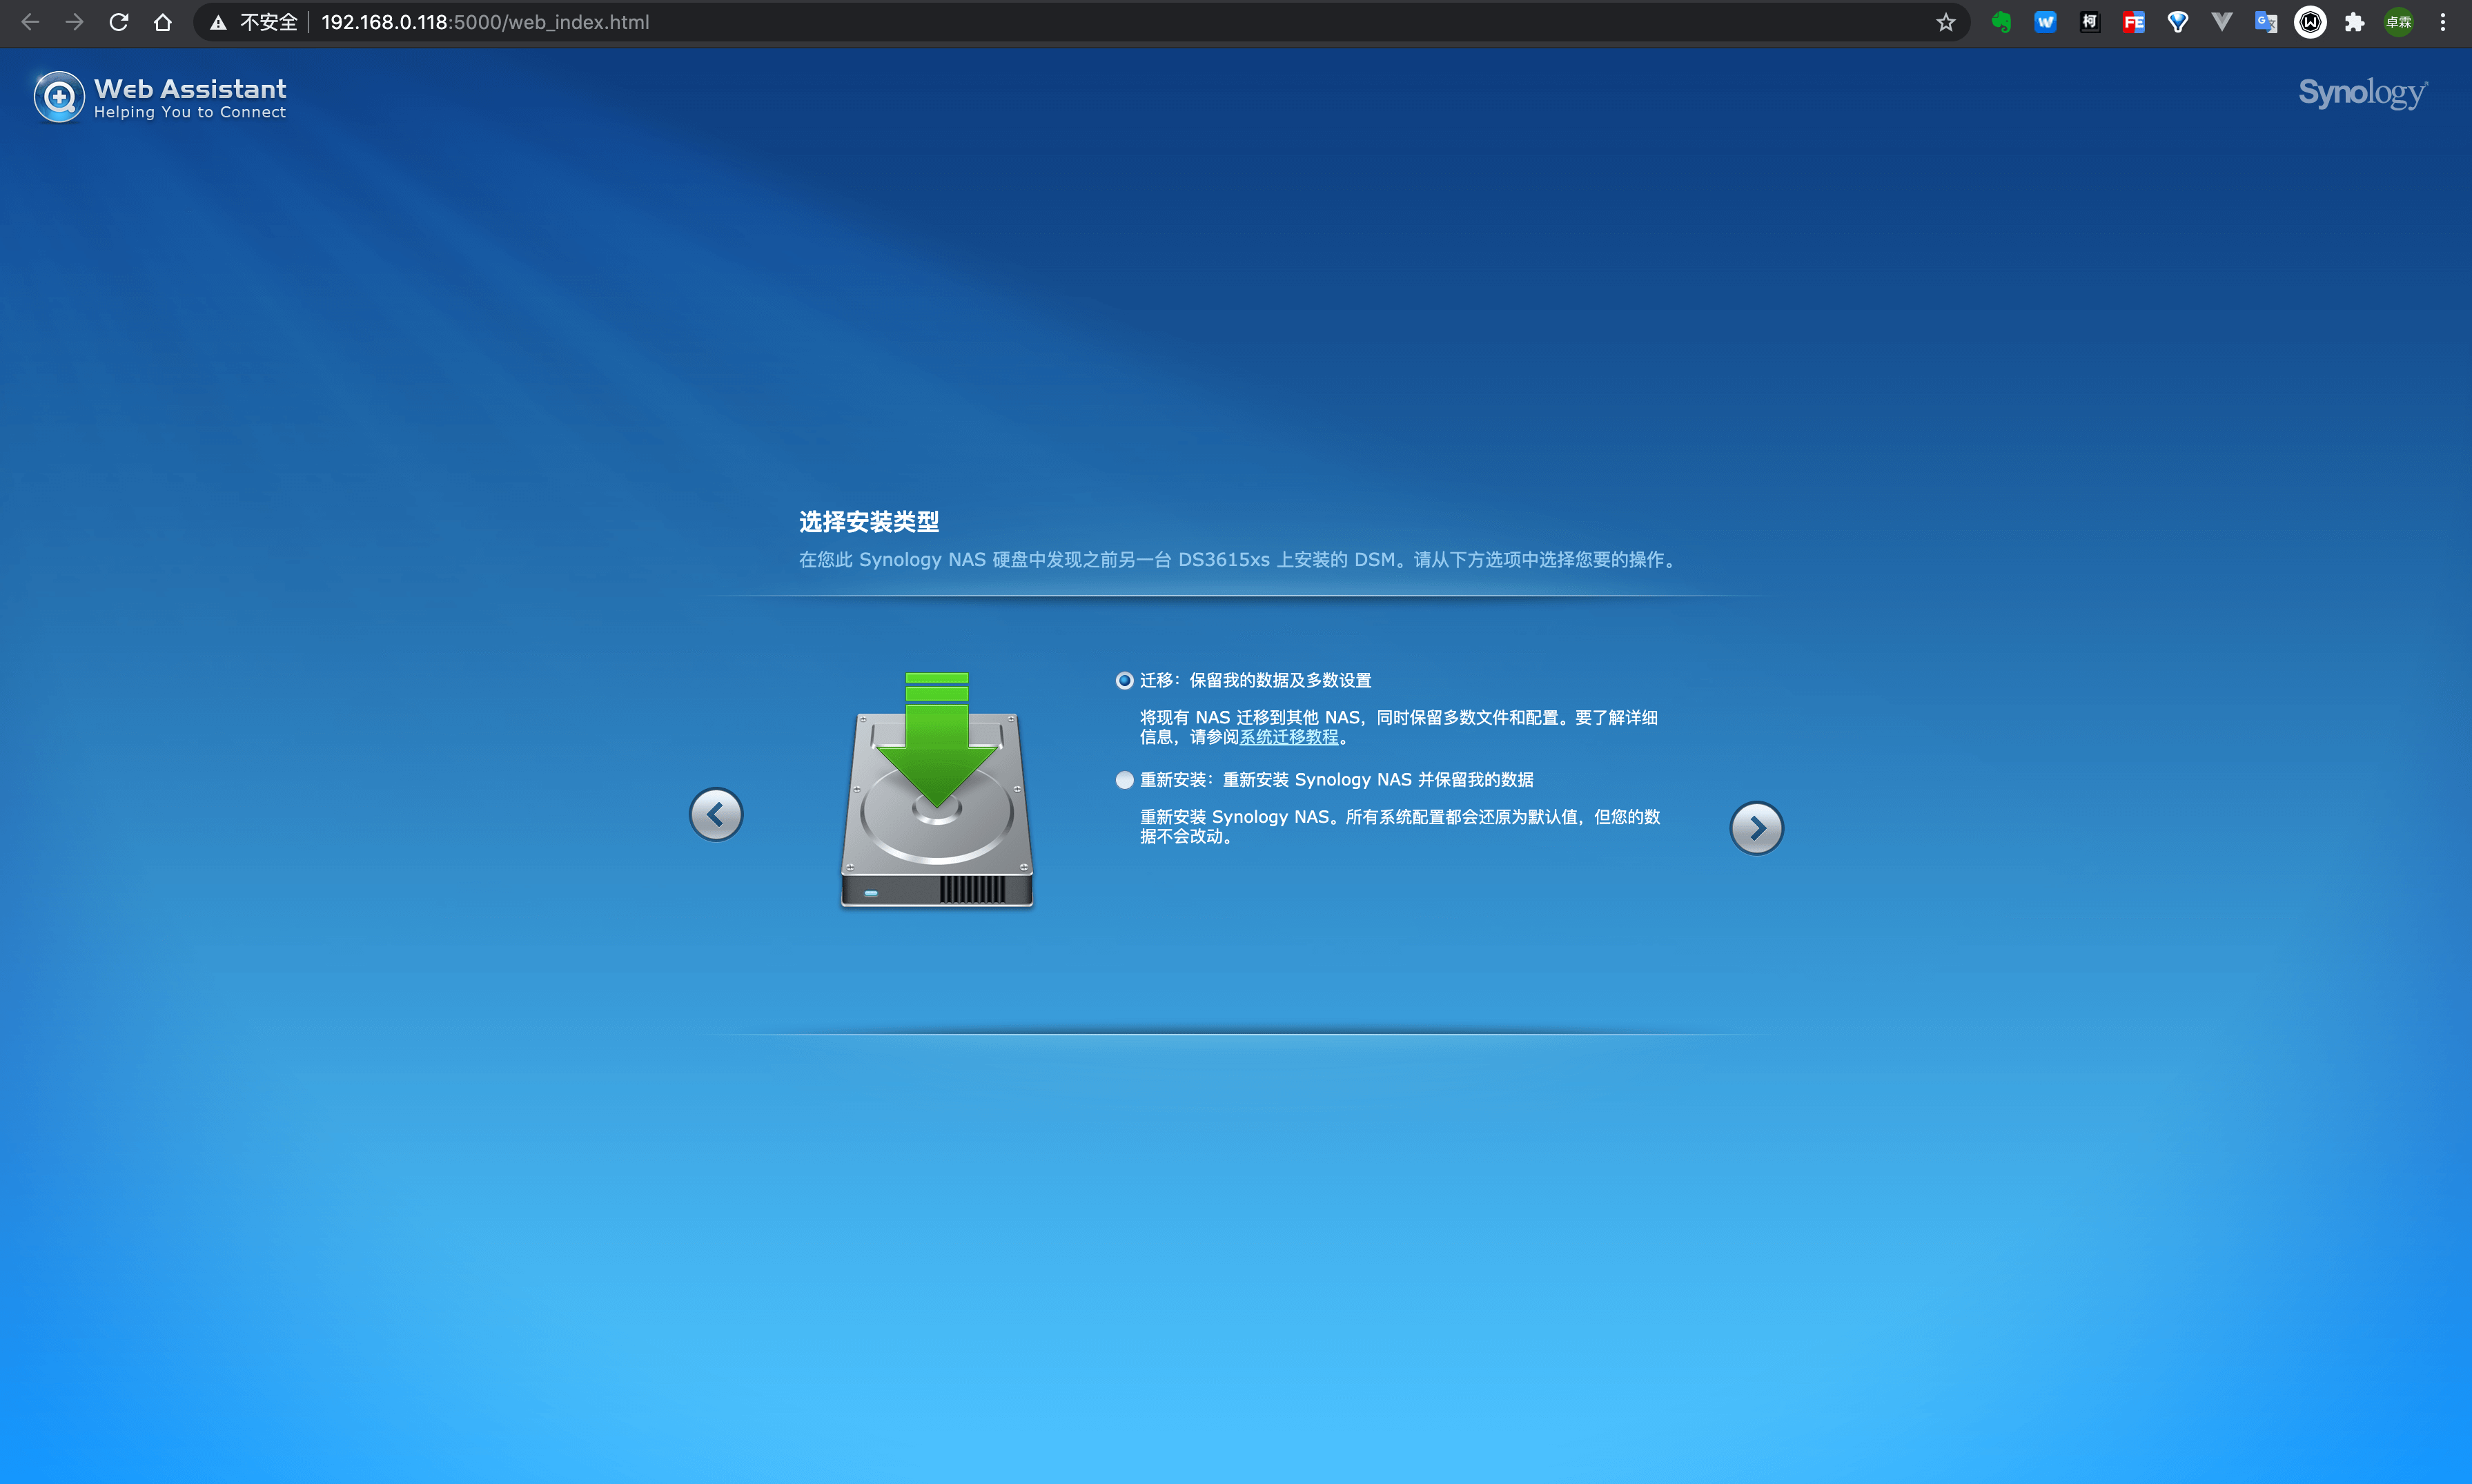Open the blue shield V extension

tap(2177, 22)
